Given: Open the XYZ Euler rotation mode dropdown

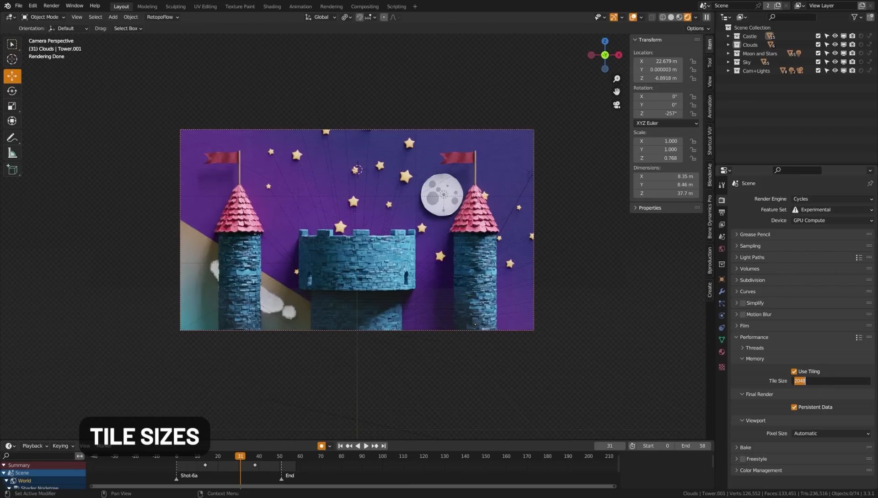Looking at the screenshot, I should [666, 123].
